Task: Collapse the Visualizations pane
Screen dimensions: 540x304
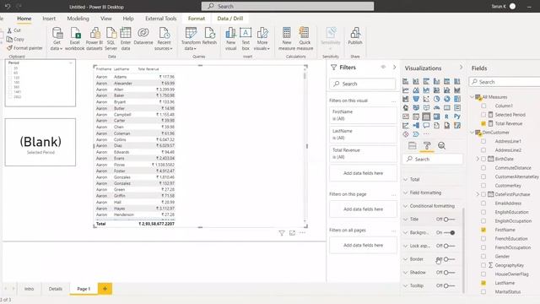Action: pos(461,68)
